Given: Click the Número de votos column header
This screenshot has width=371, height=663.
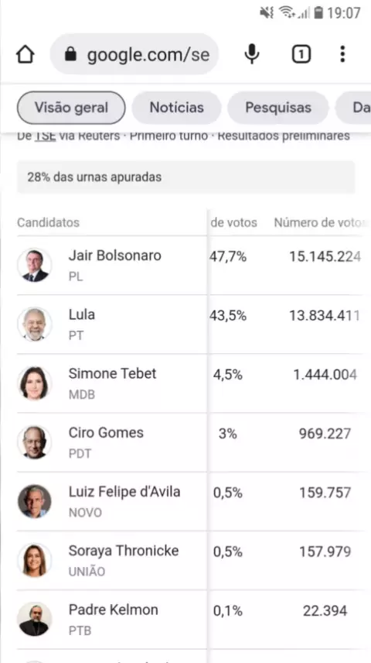Looking at the screenshot, I should click(x=318, y=222).
